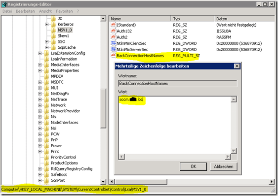
Task: Click the Wert box scroll-right arrow
Action: coord(228,157)
